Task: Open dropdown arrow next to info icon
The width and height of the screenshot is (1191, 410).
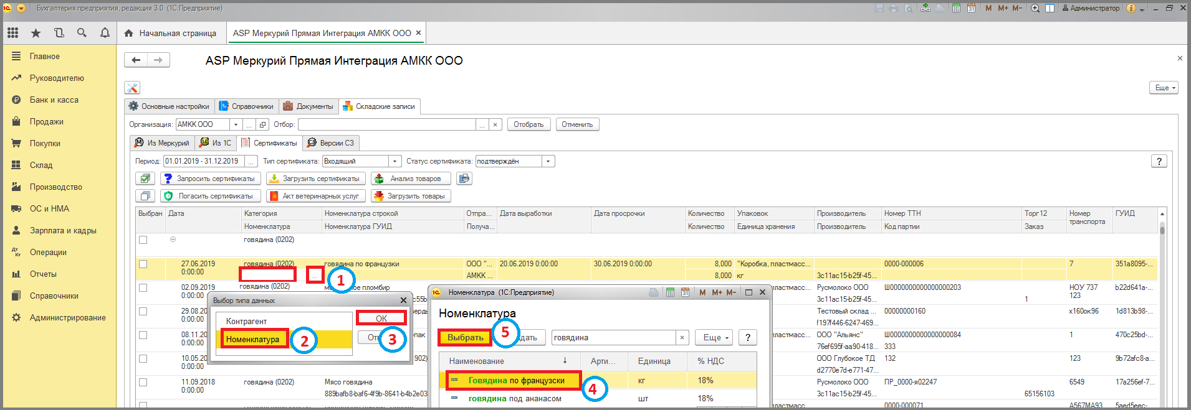Action: click(x=1142, y=9)
